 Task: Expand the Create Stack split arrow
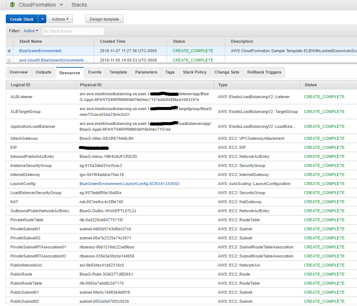pyautogui.click(x=42, y=19)
